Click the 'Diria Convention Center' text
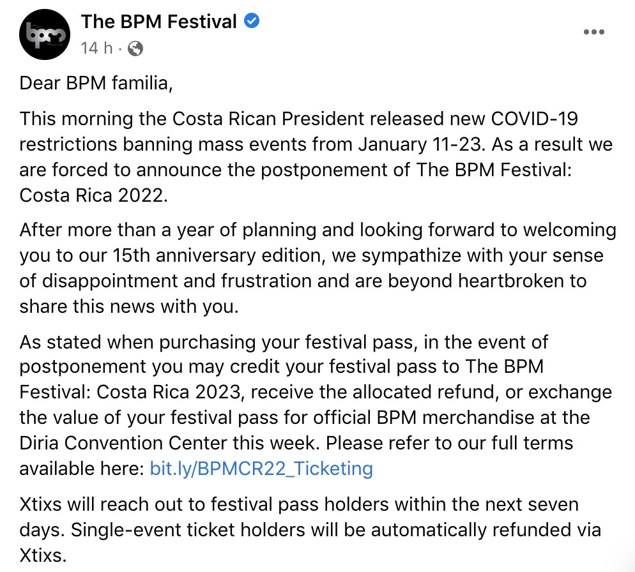Image resolution: width=635 pixels, height=572 pixels. pos(123,443)
